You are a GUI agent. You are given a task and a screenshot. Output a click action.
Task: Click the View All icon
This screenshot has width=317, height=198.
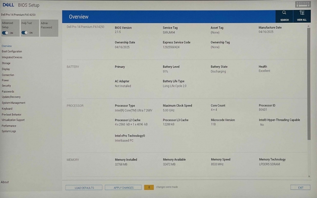(x=302, y=16)
